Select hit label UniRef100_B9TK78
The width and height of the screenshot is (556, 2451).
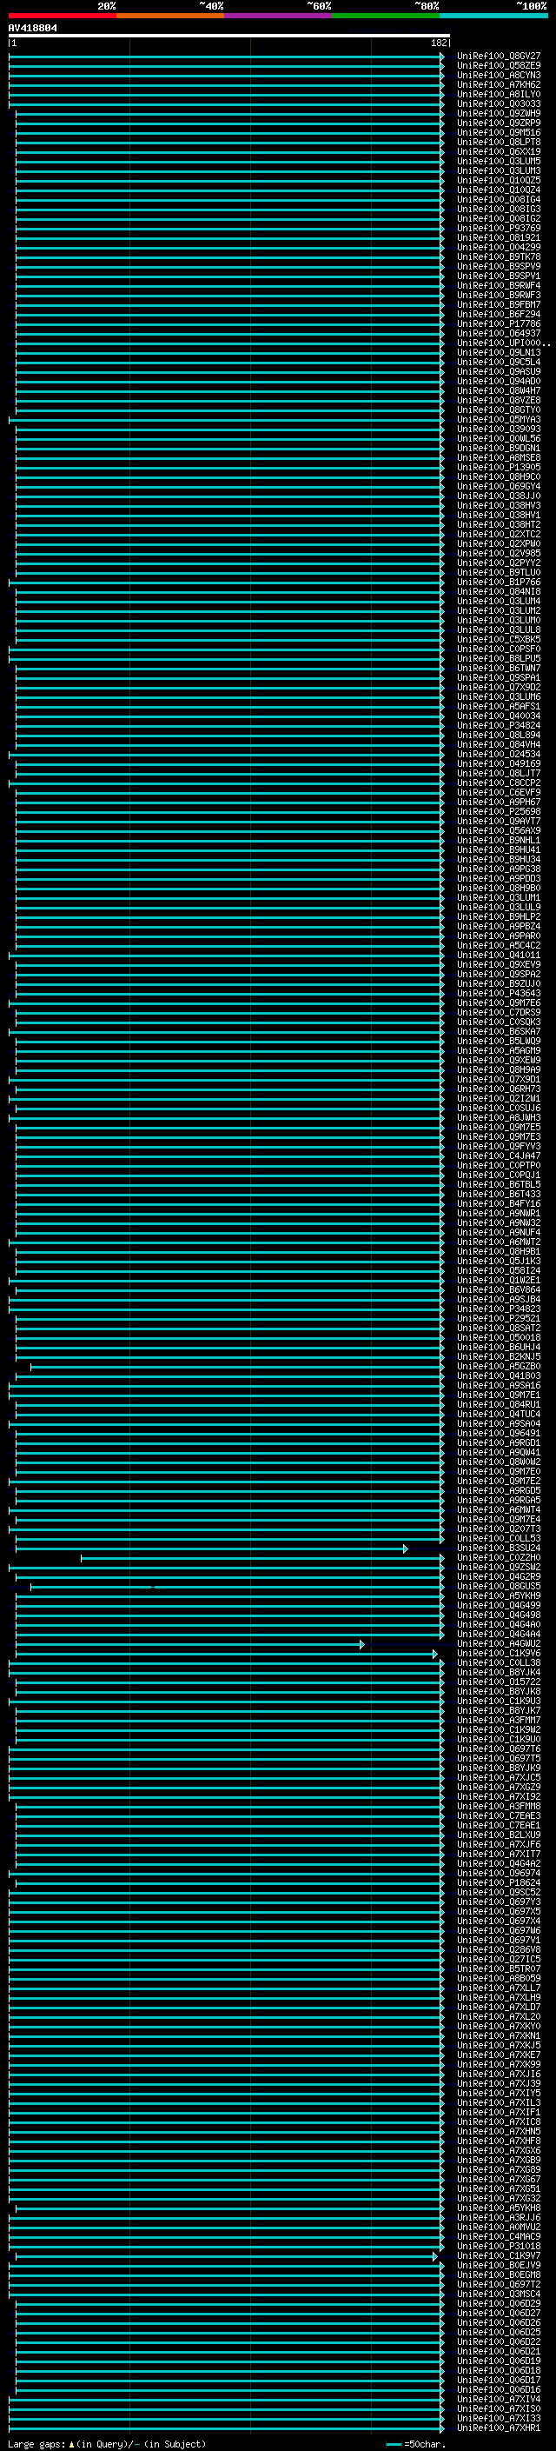[499, 256]
